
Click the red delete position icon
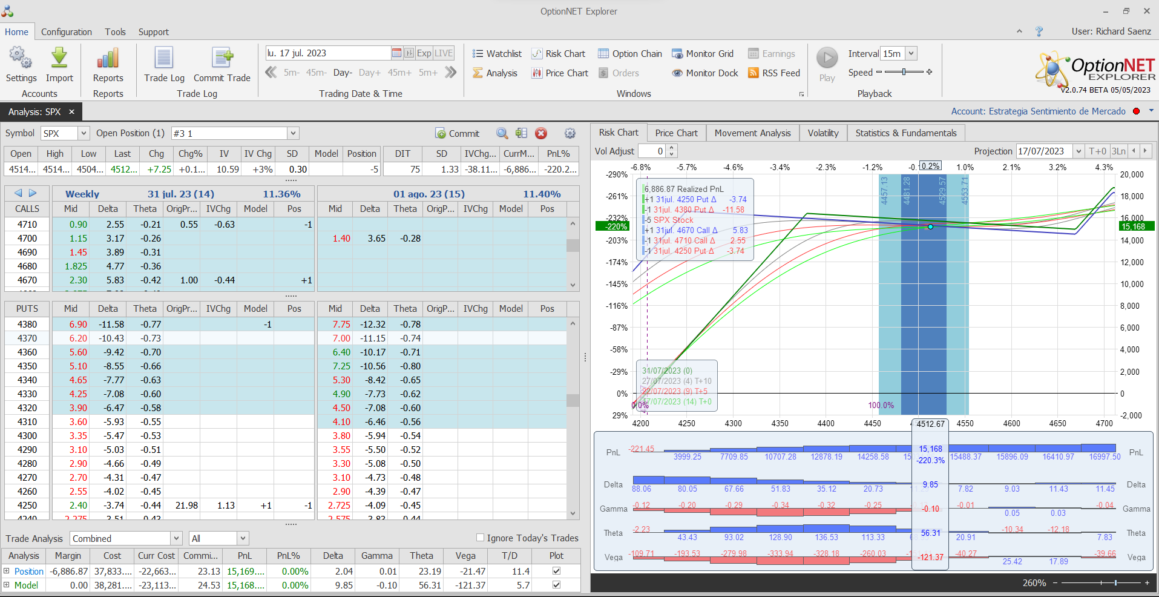point(541,133)
